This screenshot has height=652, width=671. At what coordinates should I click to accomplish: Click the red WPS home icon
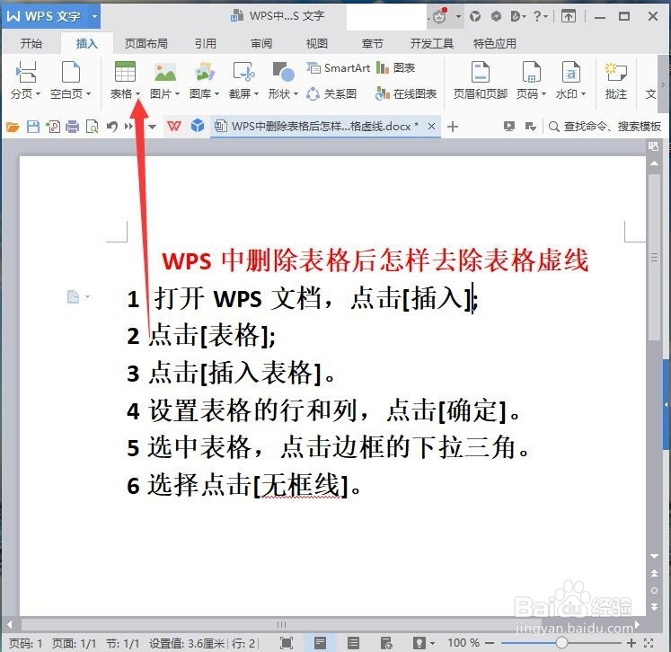click(x=173, y=127)
